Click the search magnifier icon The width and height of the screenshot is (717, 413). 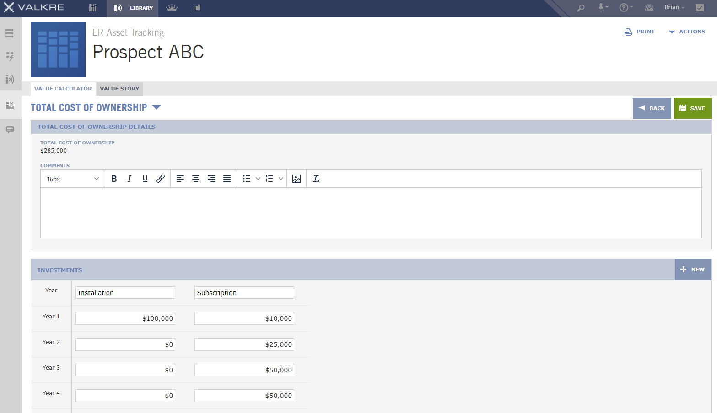tap(581, 8)
